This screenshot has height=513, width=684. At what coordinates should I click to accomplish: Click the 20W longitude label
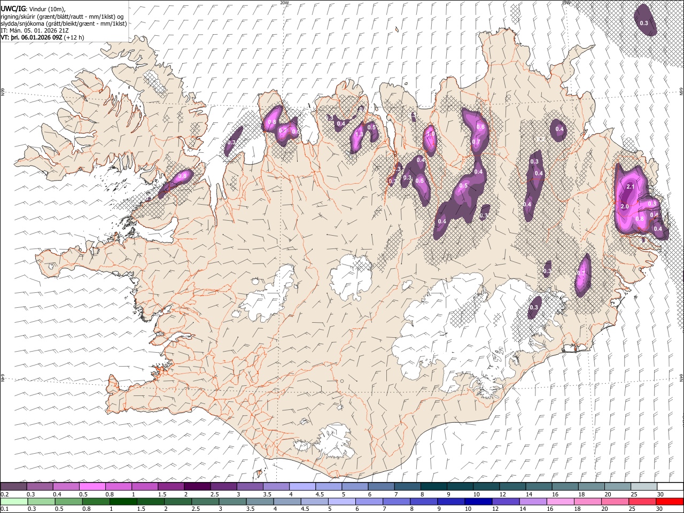[x=284, y=3]
